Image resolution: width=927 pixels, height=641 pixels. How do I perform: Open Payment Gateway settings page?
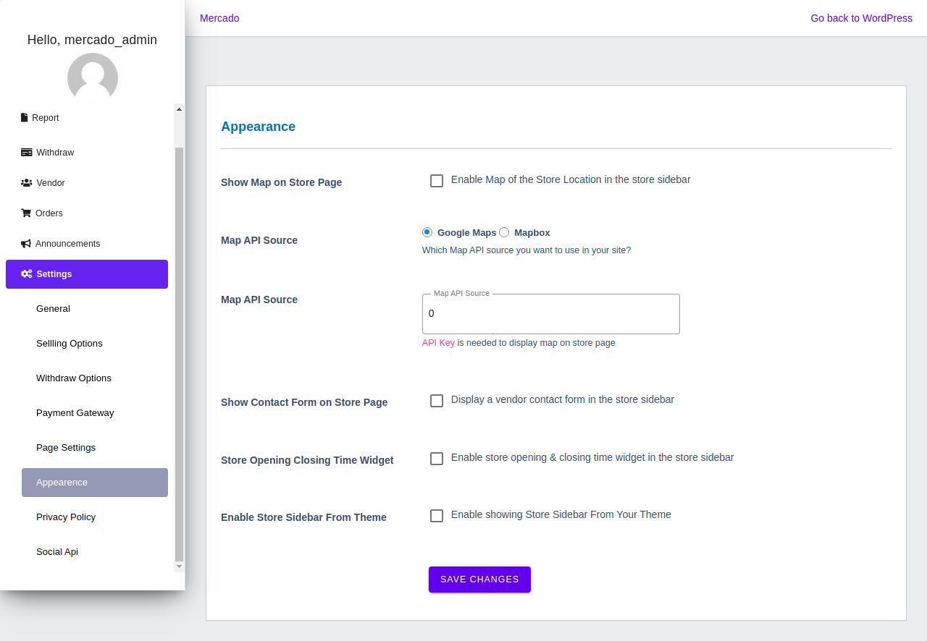75,413
